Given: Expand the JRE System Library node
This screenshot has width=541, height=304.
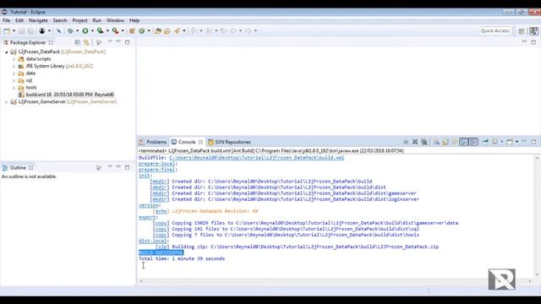Looking at the screenshot, I should click(x=14, y=66).
